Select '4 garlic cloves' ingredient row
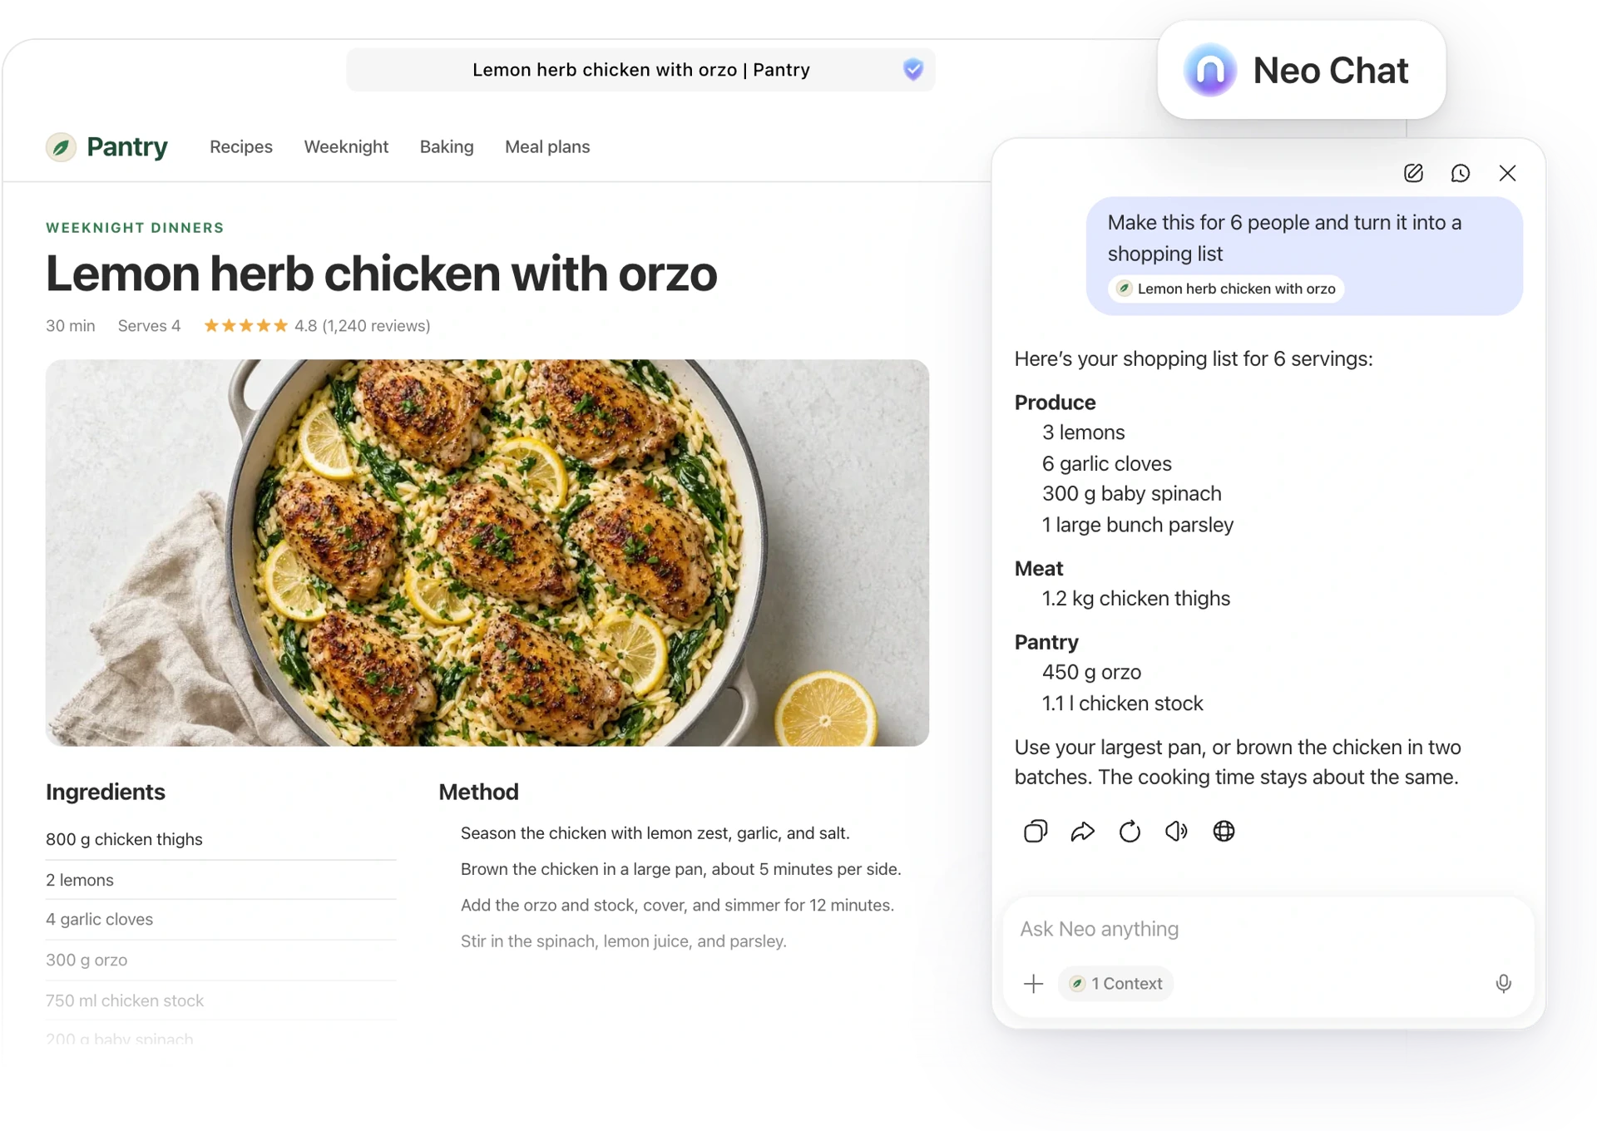Screen dimensions: 1597x1131 [x=220, y=920]
